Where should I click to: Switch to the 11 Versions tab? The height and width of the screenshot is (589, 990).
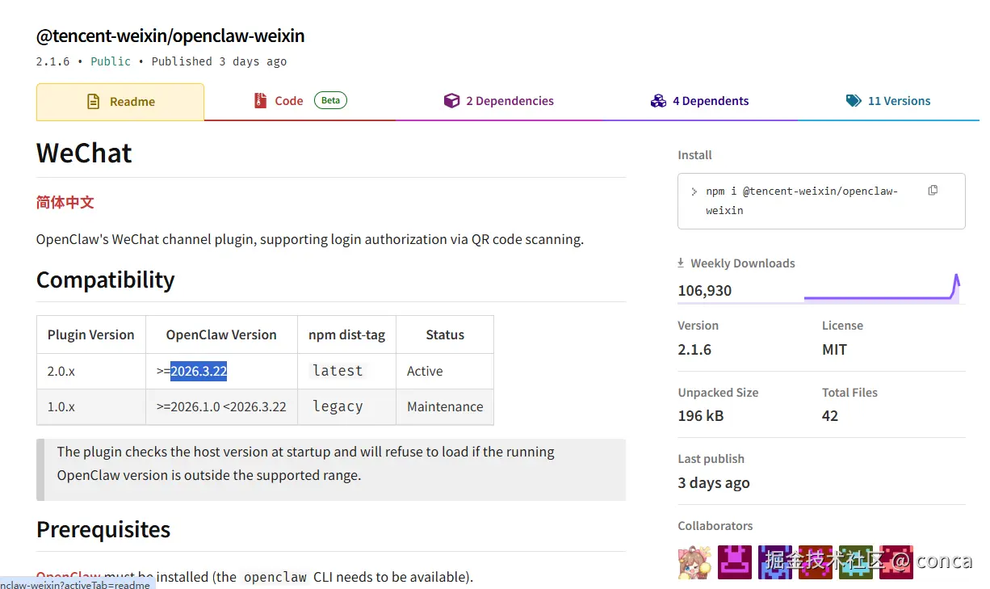(x=899, y=101)
